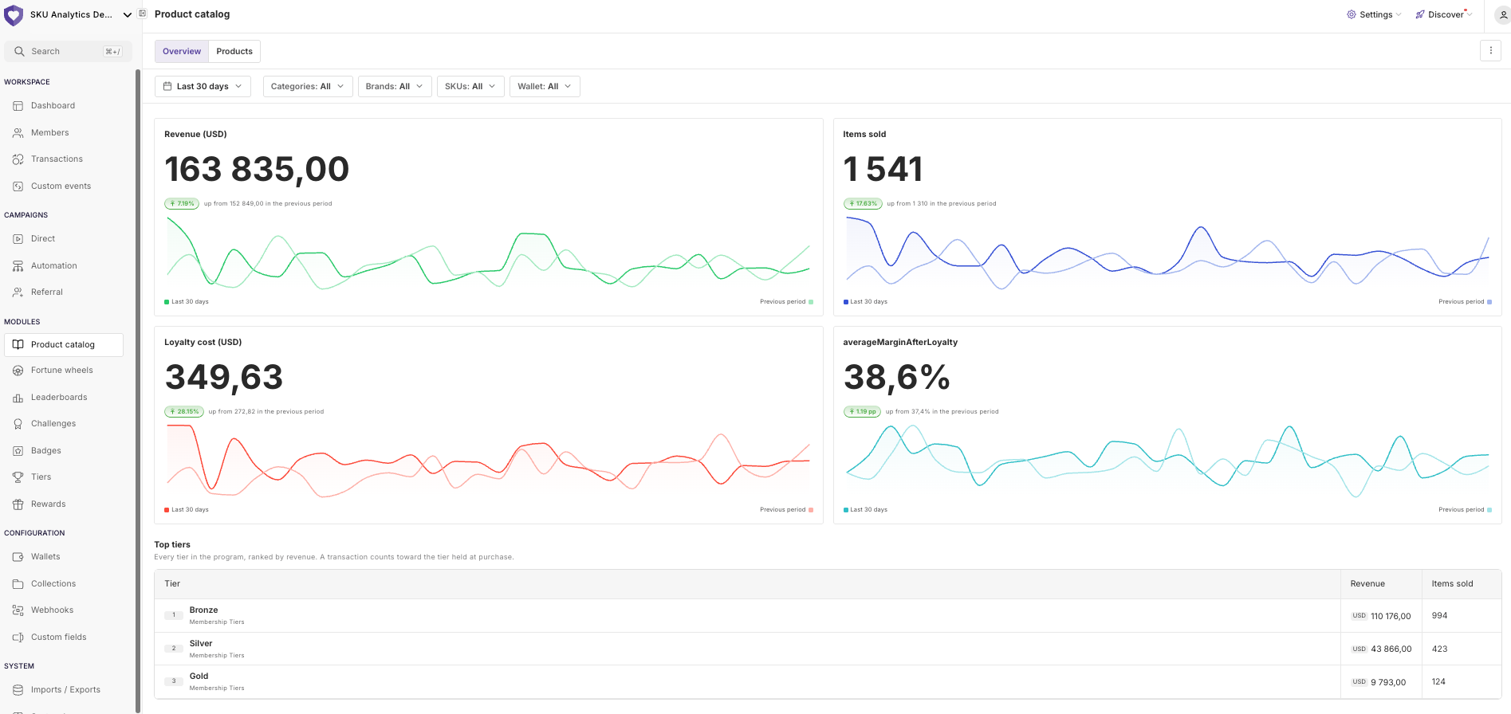1511x714 pixels.
Task: Open the Direct campaigns icon
Action: pyautogui.click(x=18, y=239)
